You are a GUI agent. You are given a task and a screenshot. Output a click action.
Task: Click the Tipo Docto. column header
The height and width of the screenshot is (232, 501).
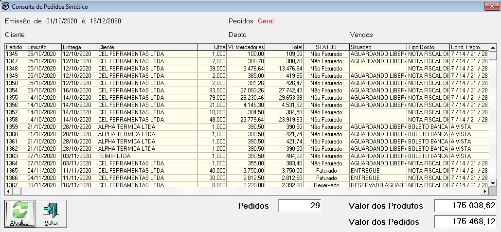coord(427,47)
